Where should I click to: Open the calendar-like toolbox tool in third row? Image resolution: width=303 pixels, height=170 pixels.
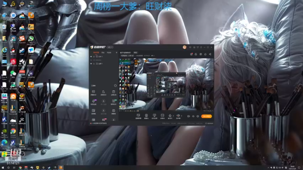point(113,111)
